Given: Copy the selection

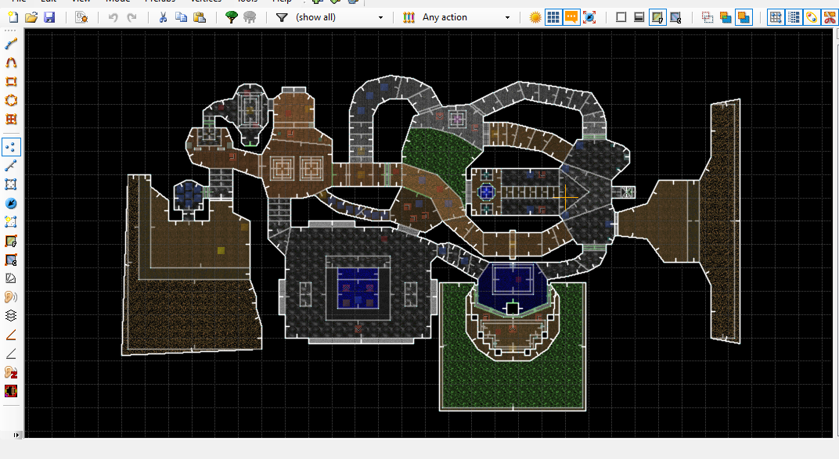Looking at the screenshot, I should click(x=182, y=17).
